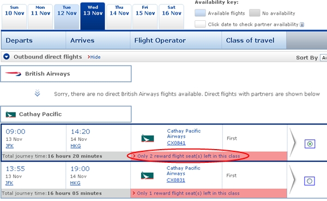Click the Class of travel column header
The image size is (327, 201).
[250, 40]
